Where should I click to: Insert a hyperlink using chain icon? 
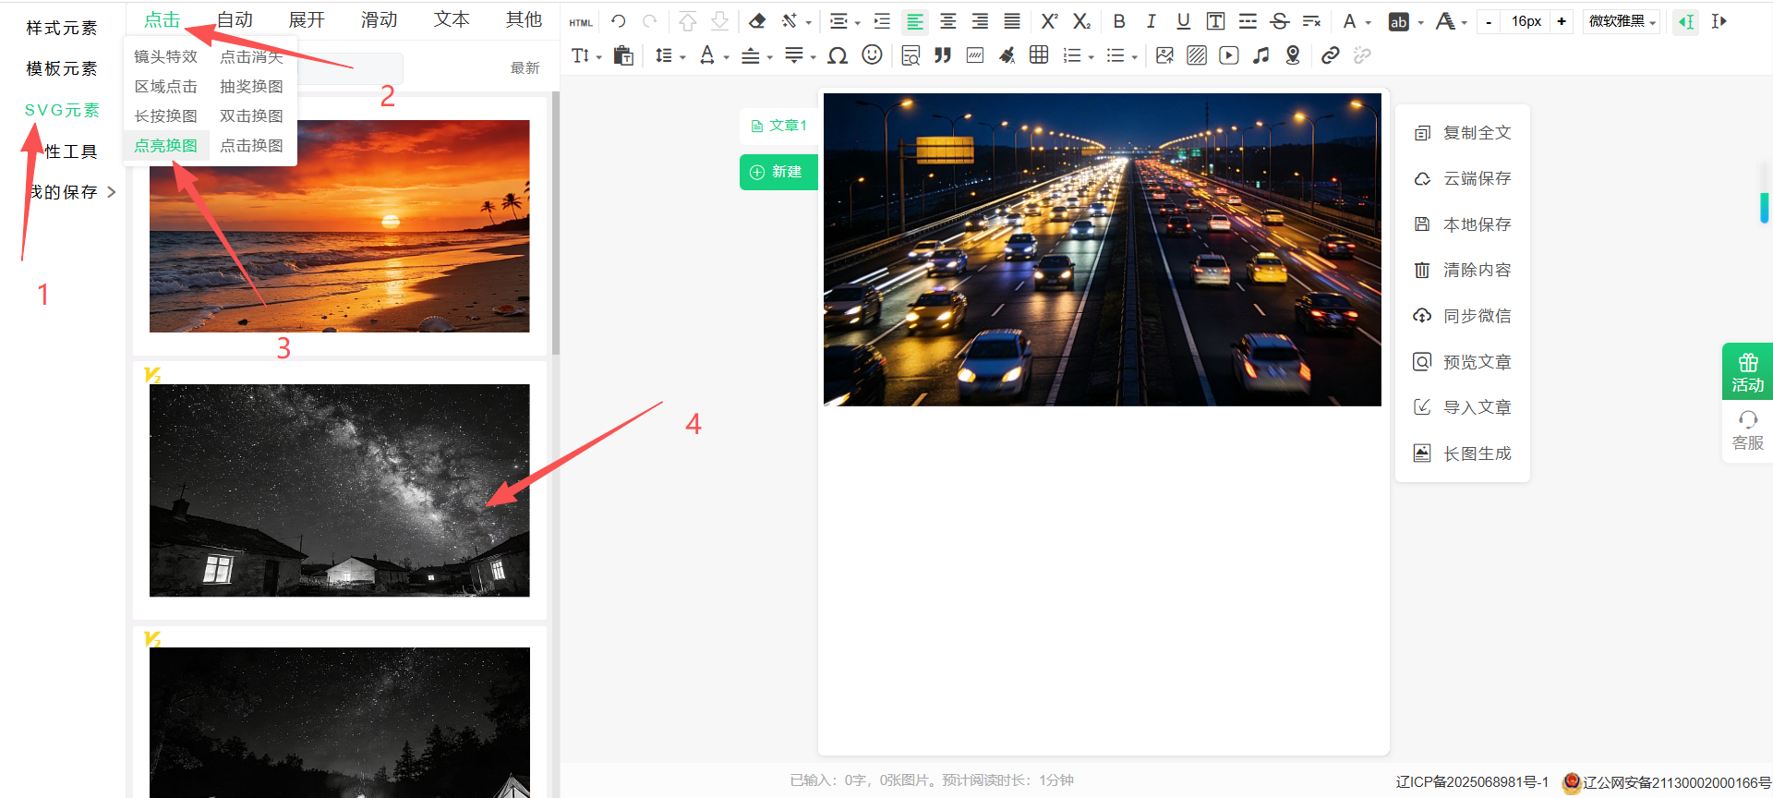point(1330,55)
